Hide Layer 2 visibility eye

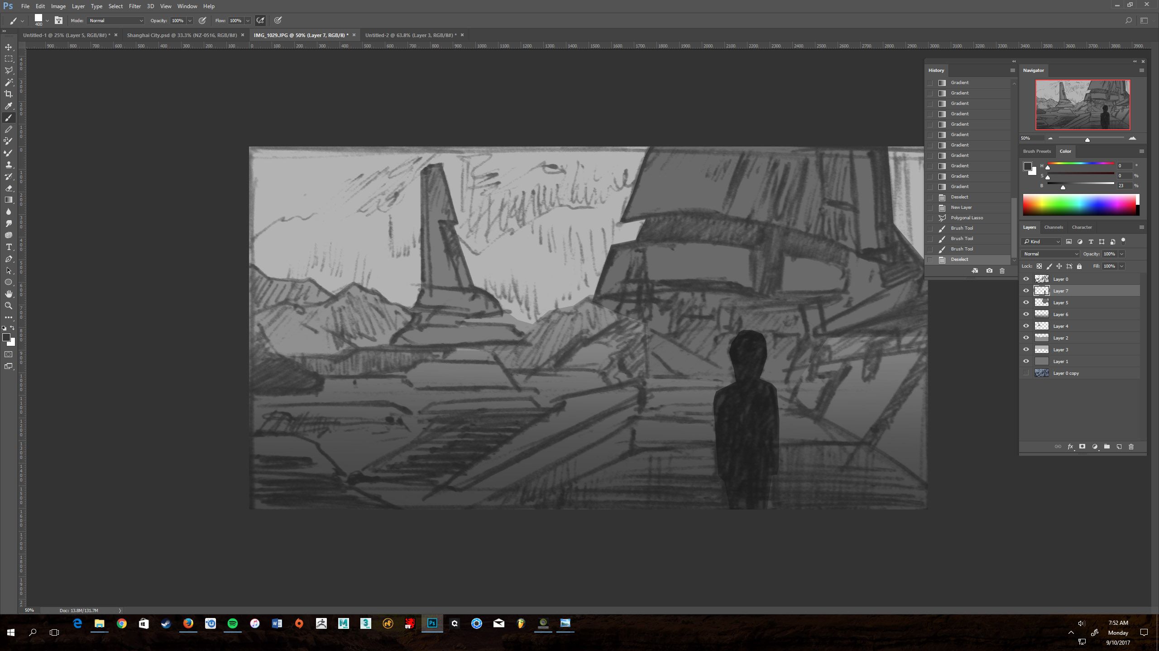1026,338
